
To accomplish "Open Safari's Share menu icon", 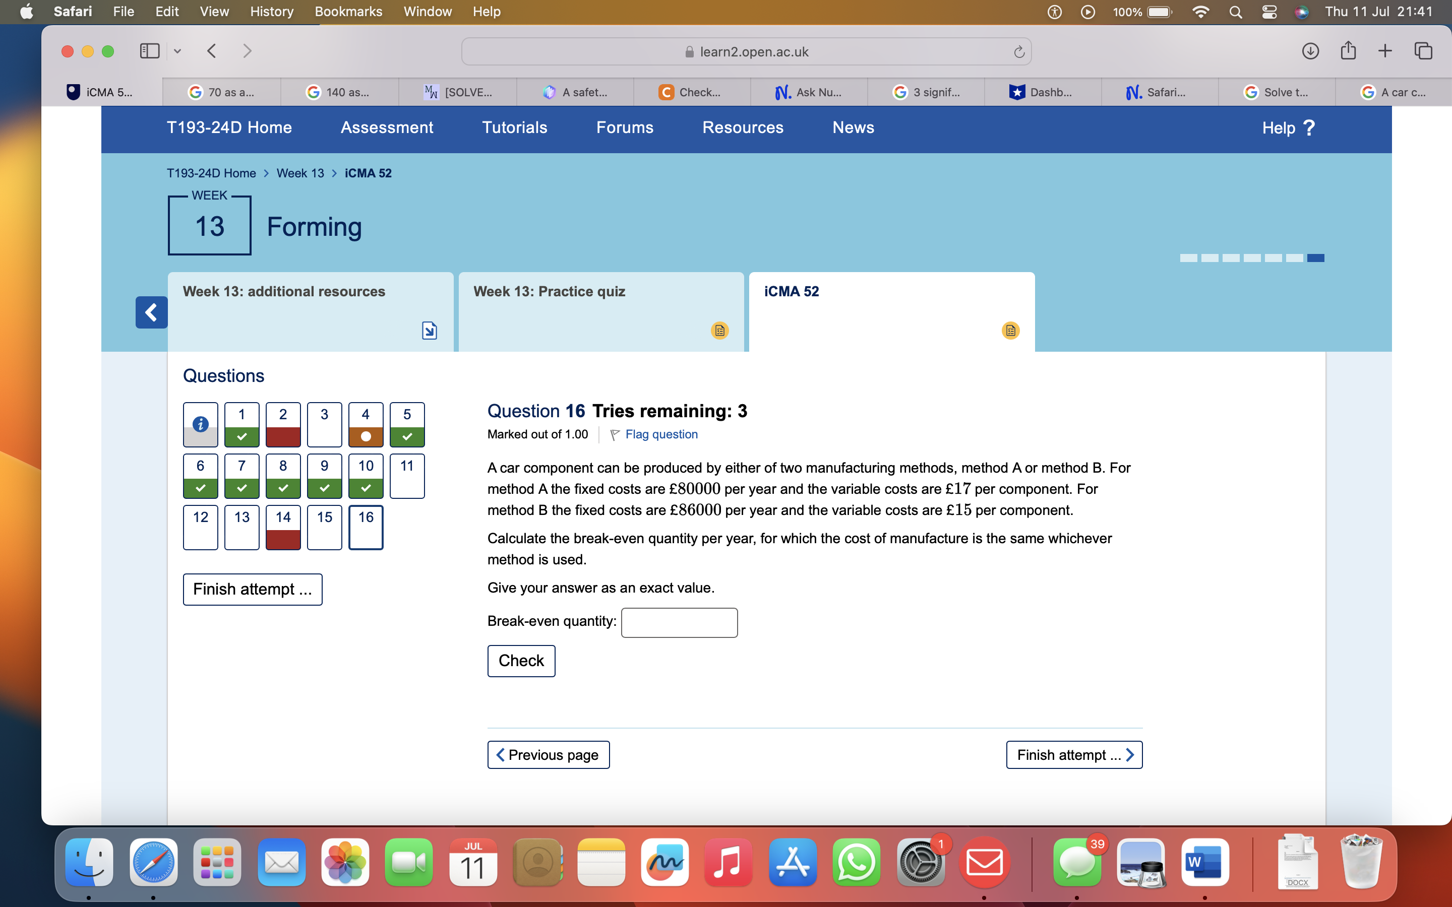I will point(1348,51).
